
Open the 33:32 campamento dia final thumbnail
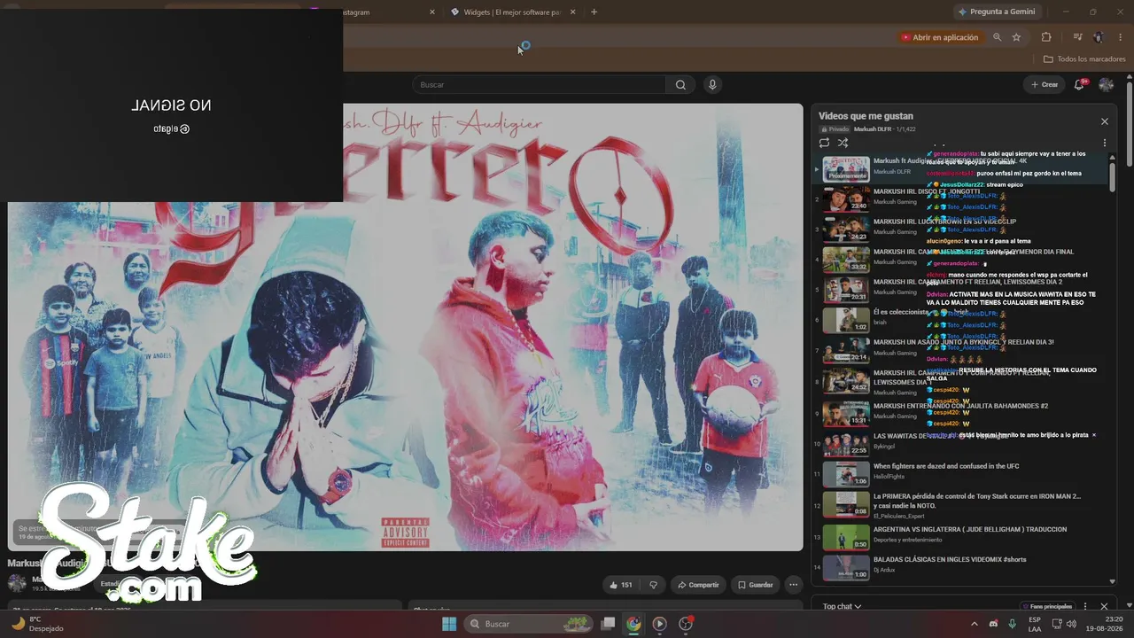pos(846,259)
